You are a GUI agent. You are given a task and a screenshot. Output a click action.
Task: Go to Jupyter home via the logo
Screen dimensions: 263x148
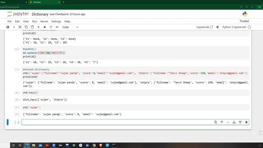click(18, 14)
